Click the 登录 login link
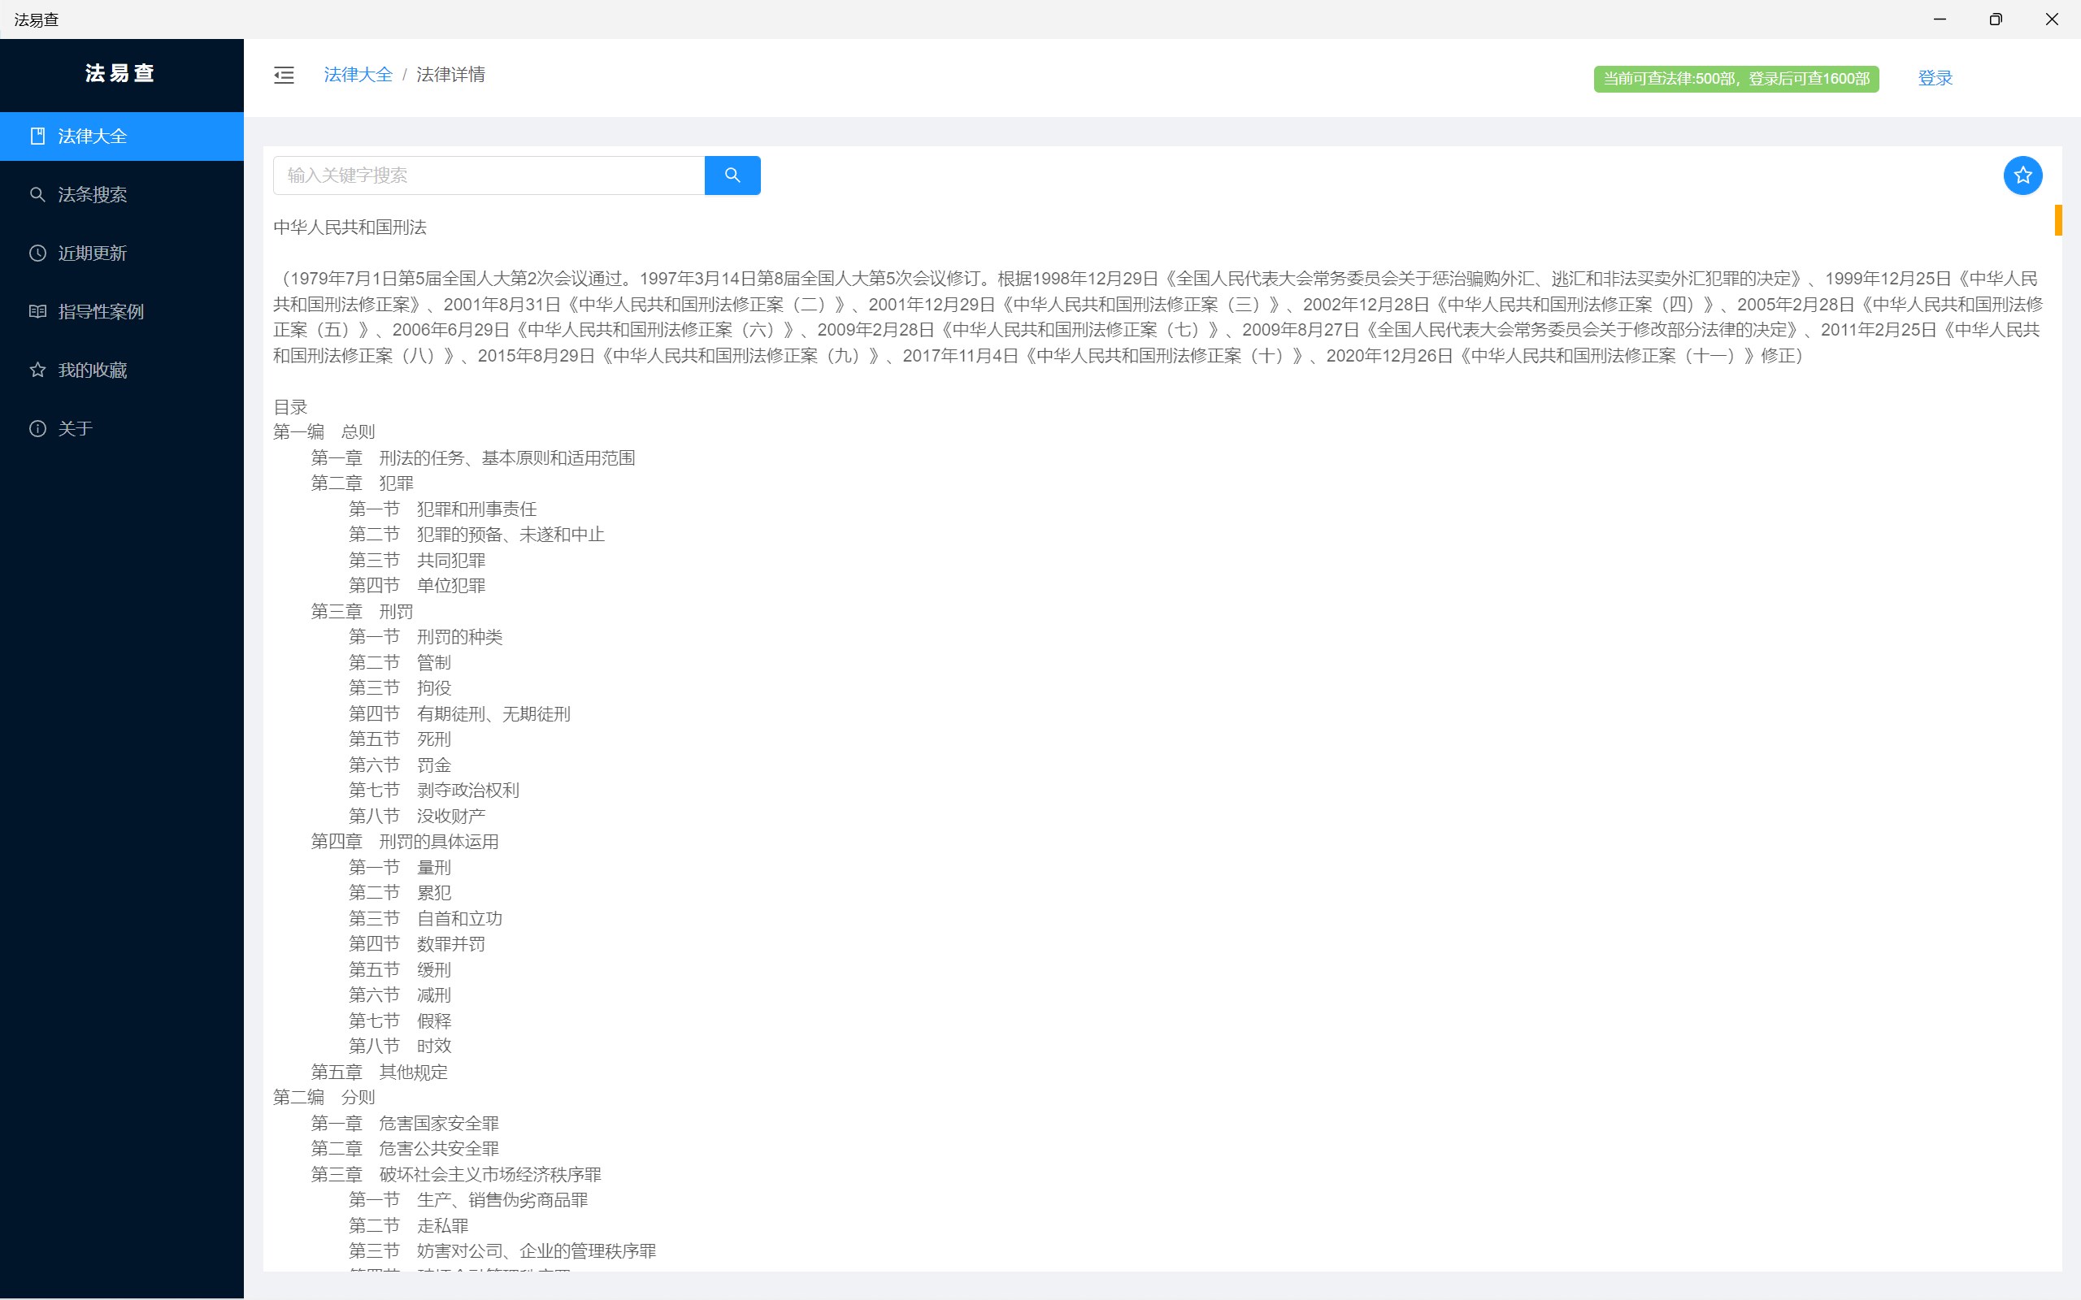2081x1300 pixels. [1934, 78]
